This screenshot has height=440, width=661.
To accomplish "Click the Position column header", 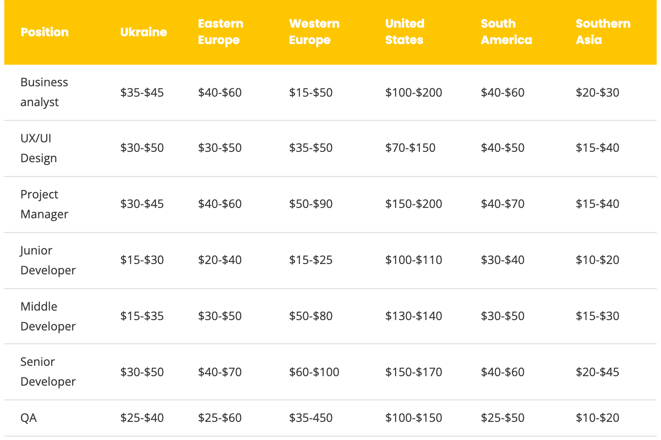I will (44, 32).
